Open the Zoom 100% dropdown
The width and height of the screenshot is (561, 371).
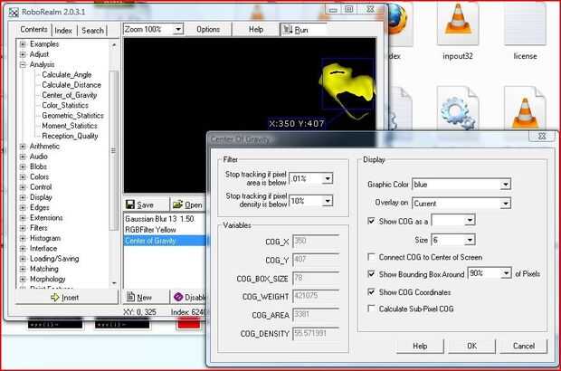click(178, 29)
